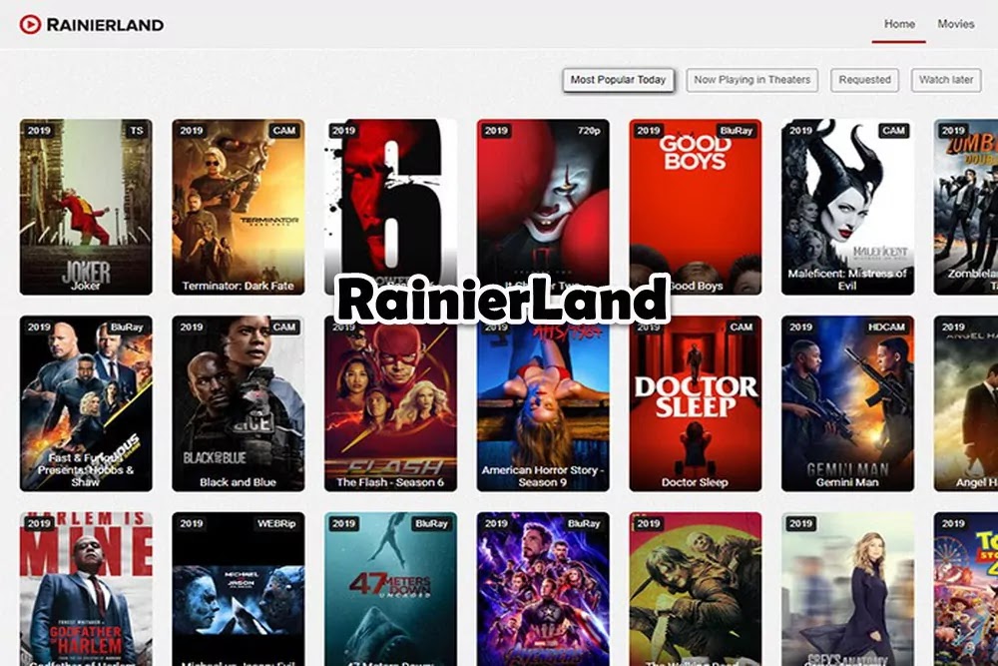Open the Angel Has Fallen poster
The image size is (998, 666).
click(965, 403)
